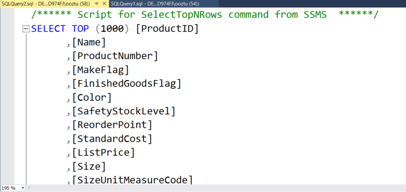Click the [ProductNumber] column text
The image size is (406, 192).
point(115,56)
